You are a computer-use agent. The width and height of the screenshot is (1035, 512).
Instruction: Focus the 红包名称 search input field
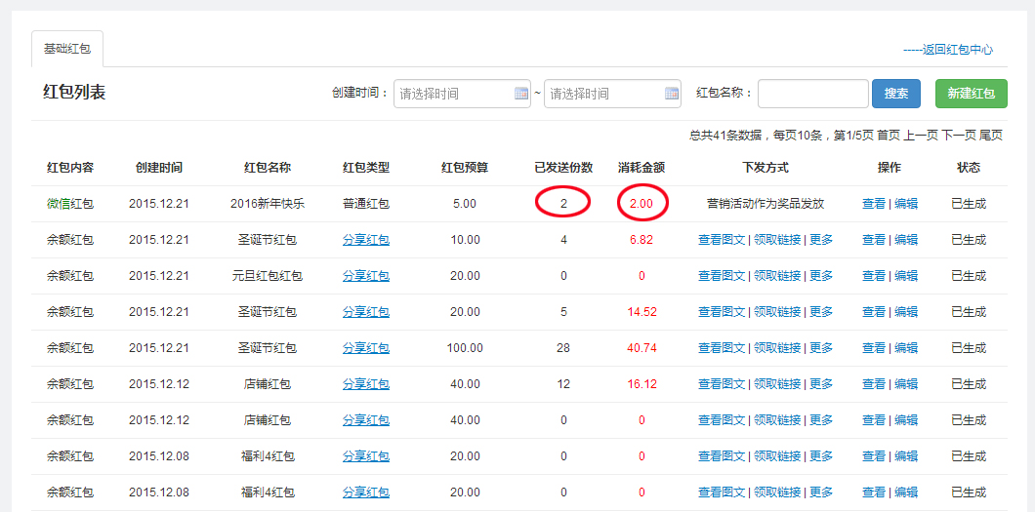pos(812,94)
